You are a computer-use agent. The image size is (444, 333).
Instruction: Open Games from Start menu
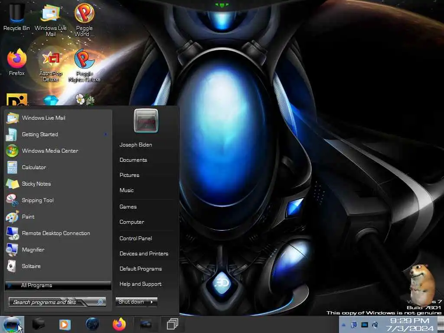(128, 207)
